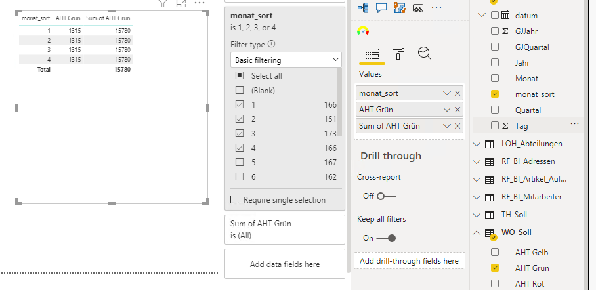Collapse the datum hierarchy chevron
596x290 pixels.
pos(482,15)
